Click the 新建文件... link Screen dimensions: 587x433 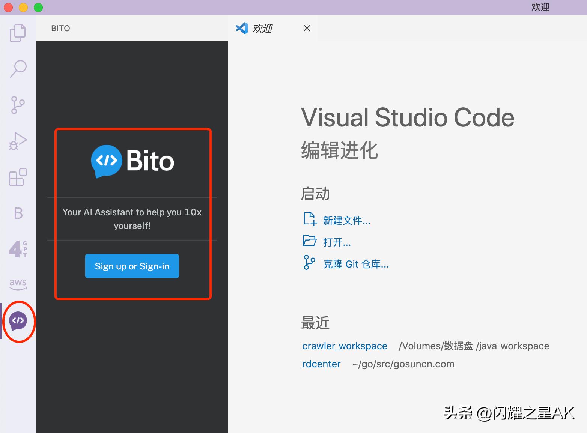tap(346, 221)
